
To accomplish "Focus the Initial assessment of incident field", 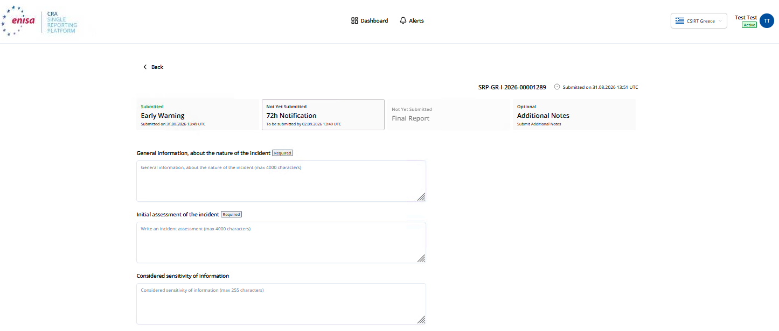I will [281, 242].
